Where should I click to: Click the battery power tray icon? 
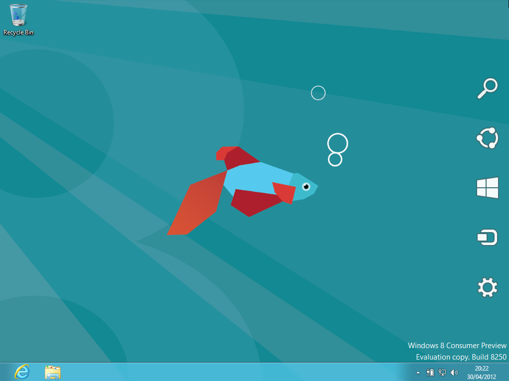430,373
